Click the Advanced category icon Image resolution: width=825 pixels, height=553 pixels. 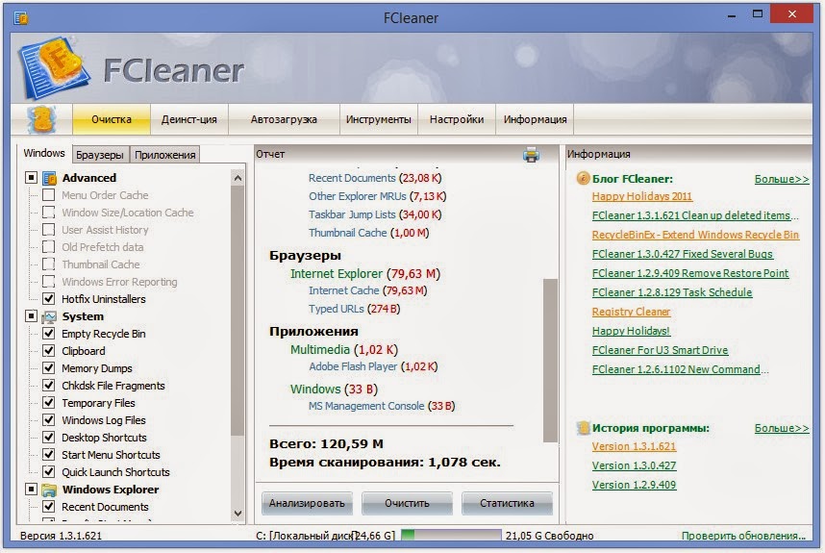coord(49,178)
